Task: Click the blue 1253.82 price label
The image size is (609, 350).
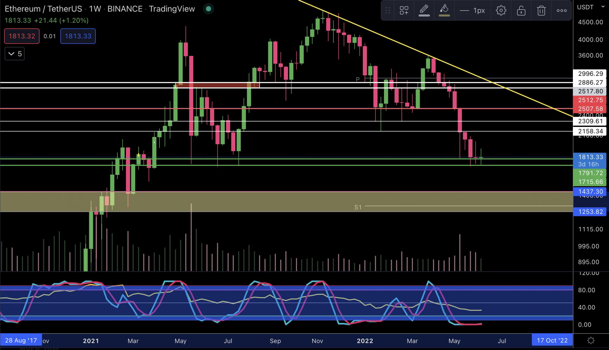Action: tap(590, 212)
